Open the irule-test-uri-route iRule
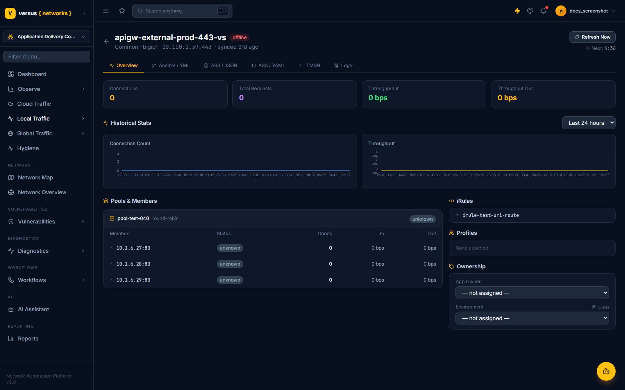The height and width of the screenshot is (390, 625). (532, 215)
